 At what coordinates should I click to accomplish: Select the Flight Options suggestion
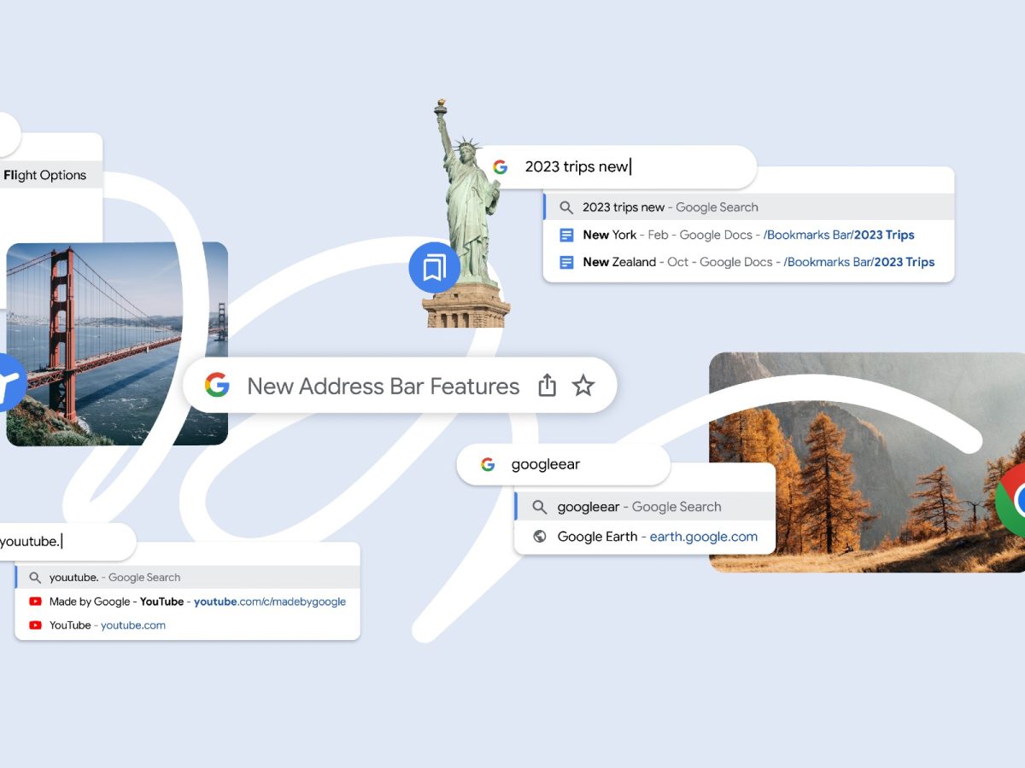(45, 175)
